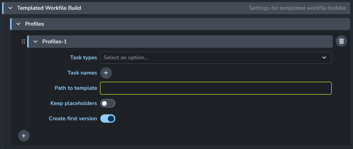Click the Keep placeholders label
The width and height of the screenshot is (353, 149).
point(74,103)
